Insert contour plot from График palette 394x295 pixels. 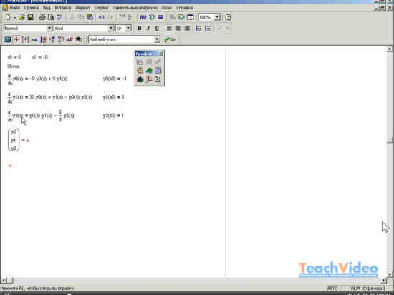(158, 71)
